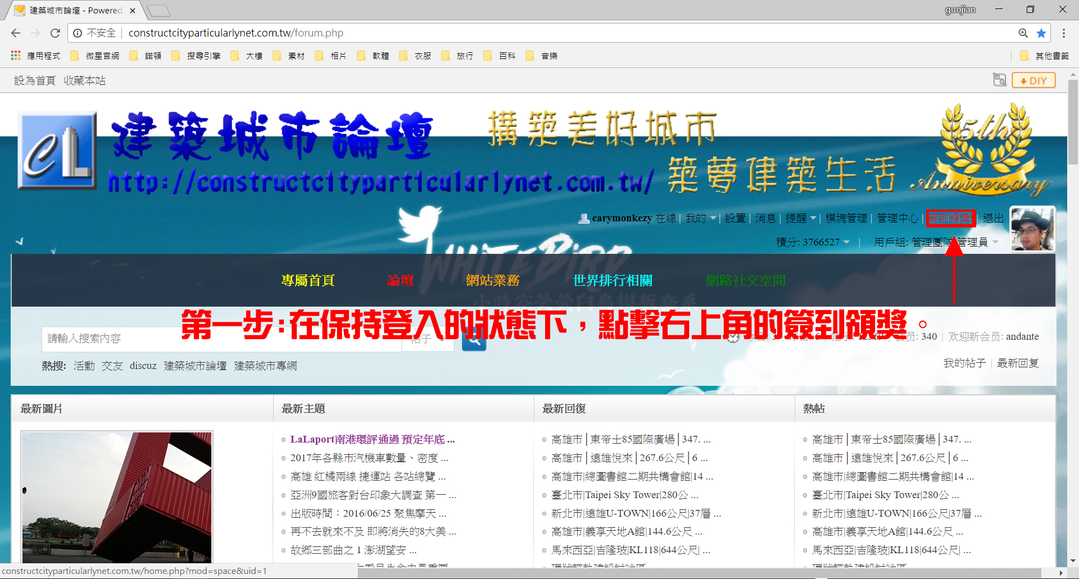Click the icon left of DIY button

999,80
